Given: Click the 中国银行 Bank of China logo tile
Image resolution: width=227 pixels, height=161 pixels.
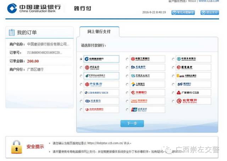Looking at the screenshot, I should pos(101,67).
